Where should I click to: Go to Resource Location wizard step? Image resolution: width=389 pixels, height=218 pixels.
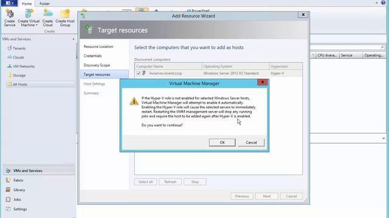98,47
